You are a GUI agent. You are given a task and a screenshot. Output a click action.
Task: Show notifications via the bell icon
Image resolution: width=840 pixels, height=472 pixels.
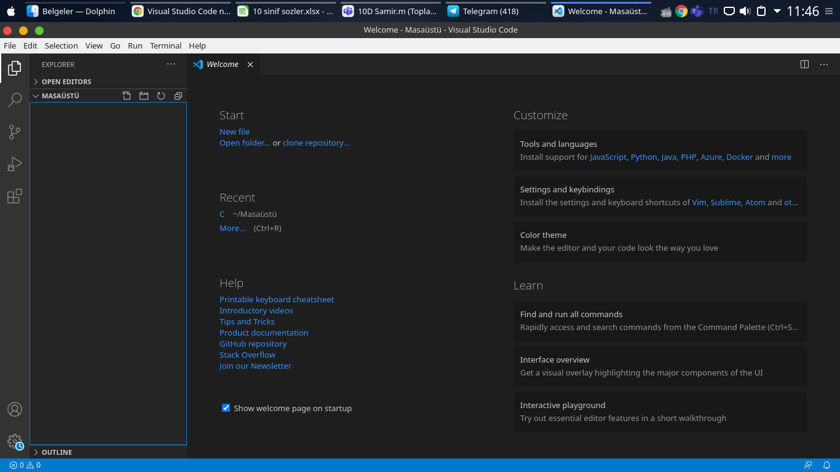pyautogui.click(x=827, y=465)
